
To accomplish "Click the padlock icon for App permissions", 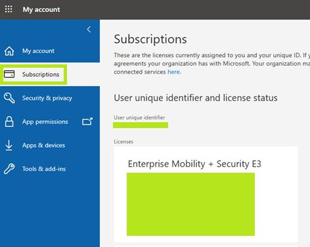I will tap(9, 122).
